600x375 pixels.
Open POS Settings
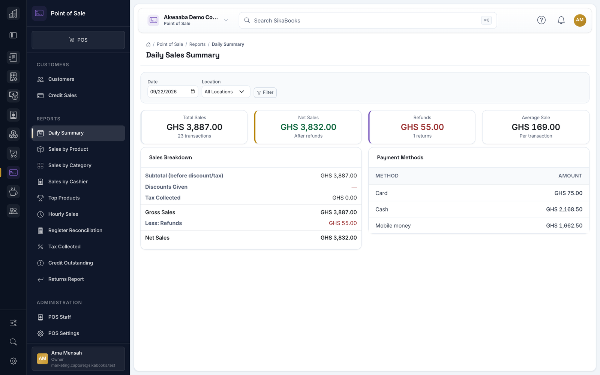click(78, 333)
